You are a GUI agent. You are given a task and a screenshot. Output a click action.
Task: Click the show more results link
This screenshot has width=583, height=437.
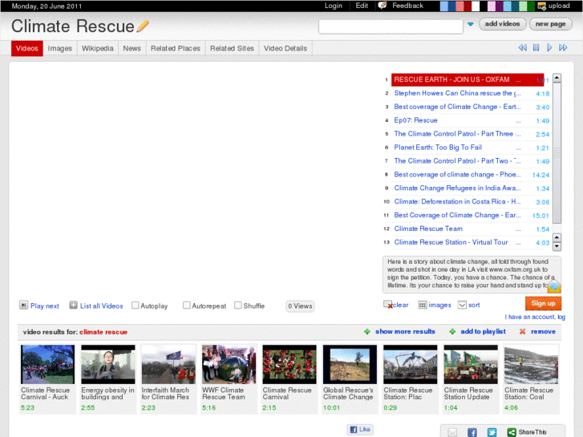click(405, 331)
